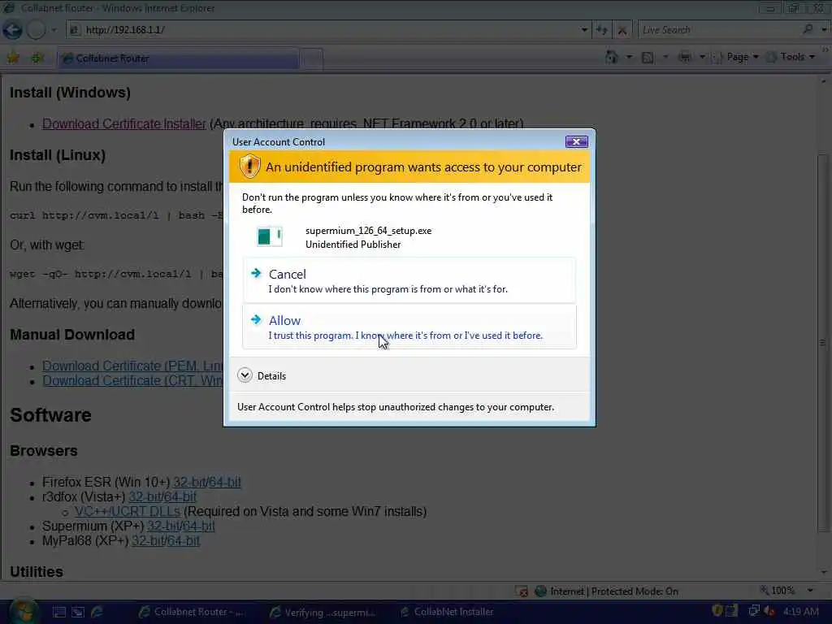The height and width of the screenshot is (624, 832).
Task: Click Allow in the User Account Control dialog
Action: [x=409, y=327]
